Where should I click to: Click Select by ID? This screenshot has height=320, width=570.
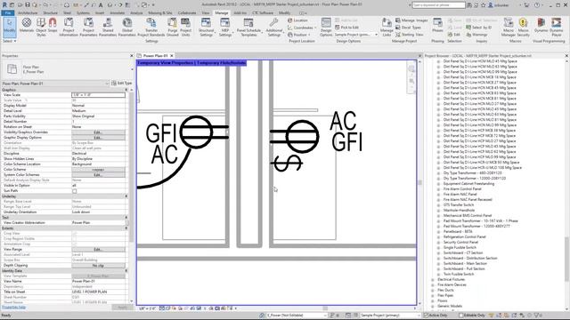tap(478, 28)
